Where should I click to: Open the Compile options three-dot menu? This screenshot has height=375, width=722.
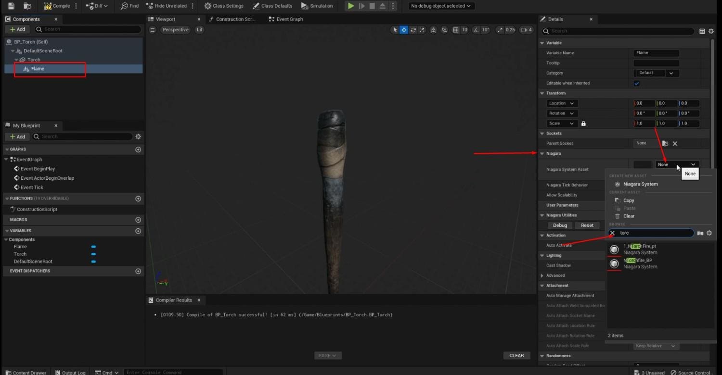point(76,6)
